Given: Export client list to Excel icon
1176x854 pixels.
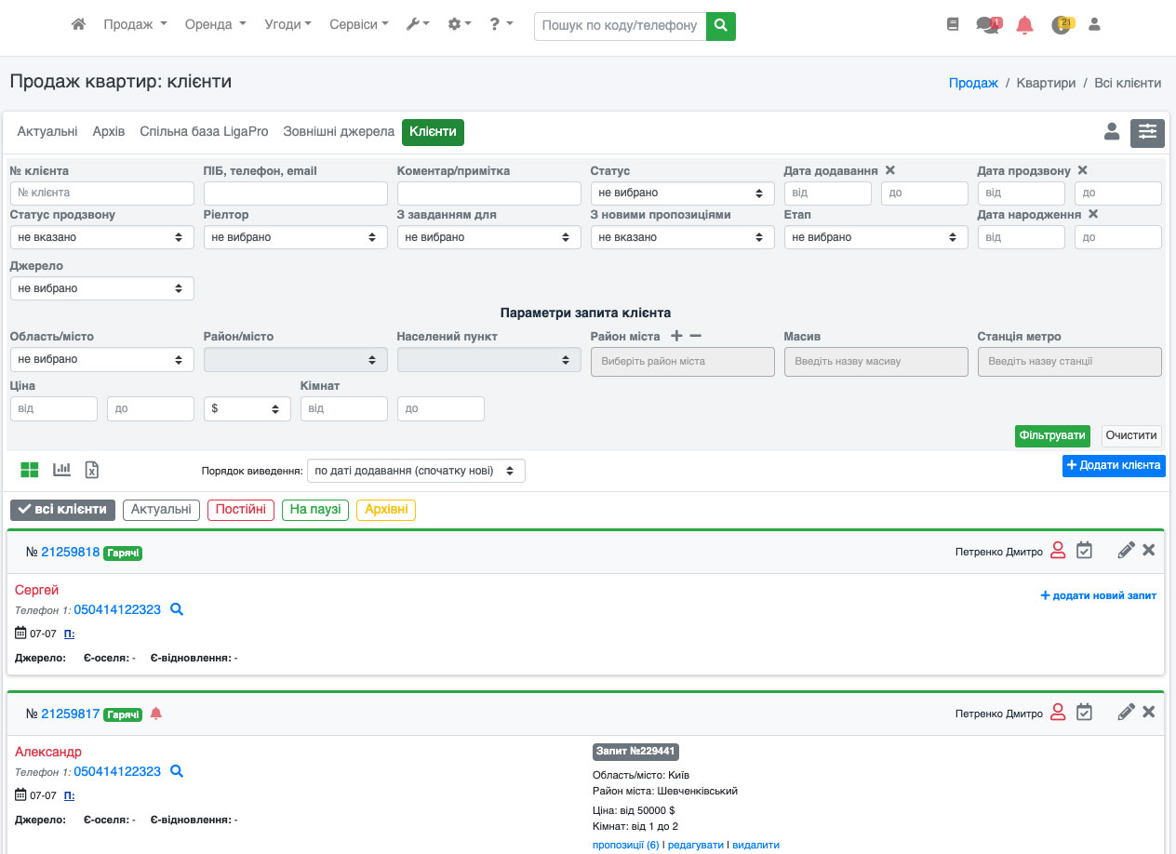Looking at the screenshot, I should tap(92, 470).
